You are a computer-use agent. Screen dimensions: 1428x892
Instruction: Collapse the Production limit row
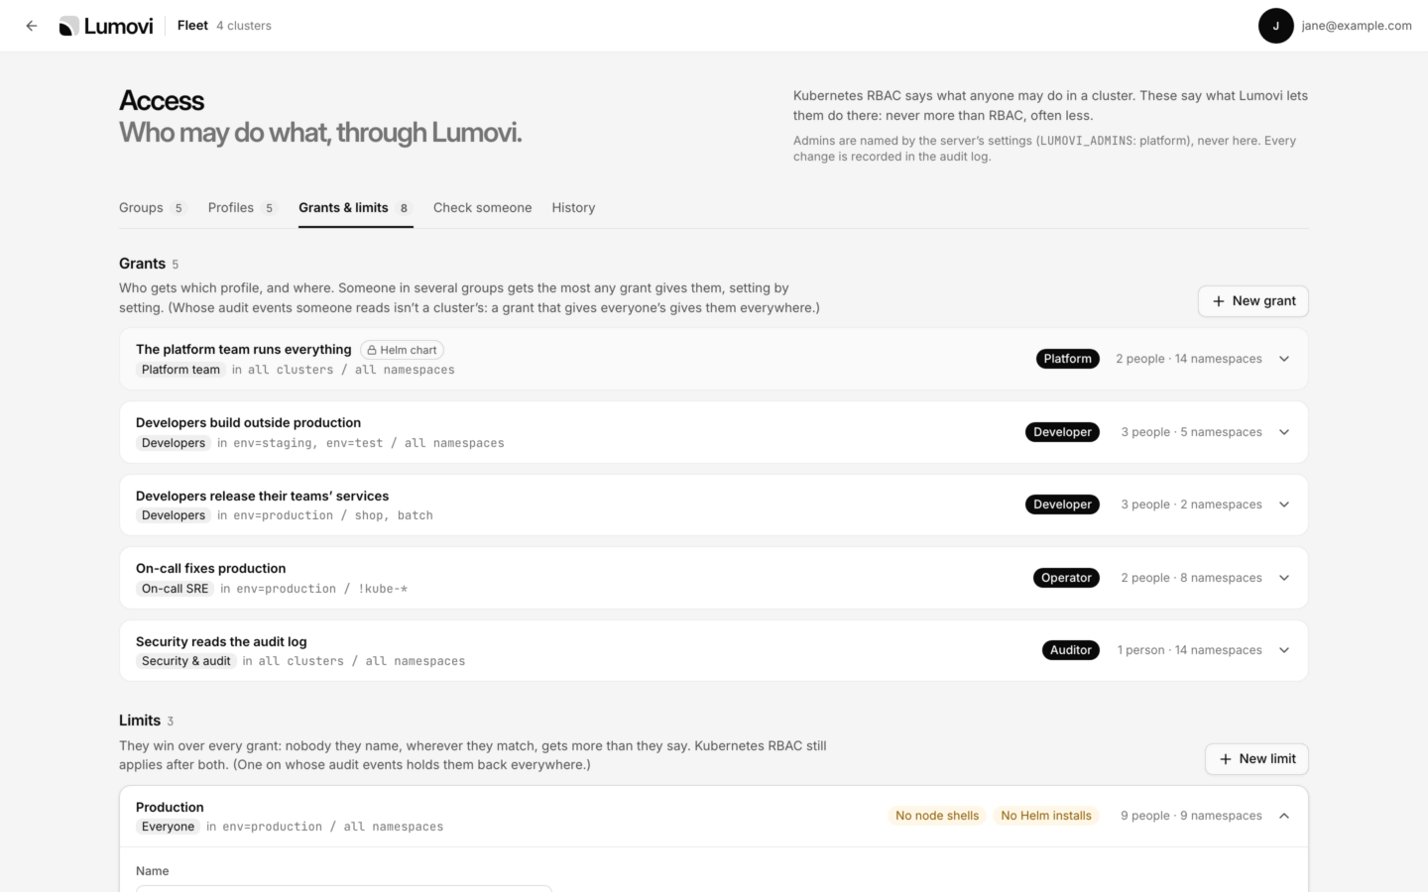click(713, 816)
